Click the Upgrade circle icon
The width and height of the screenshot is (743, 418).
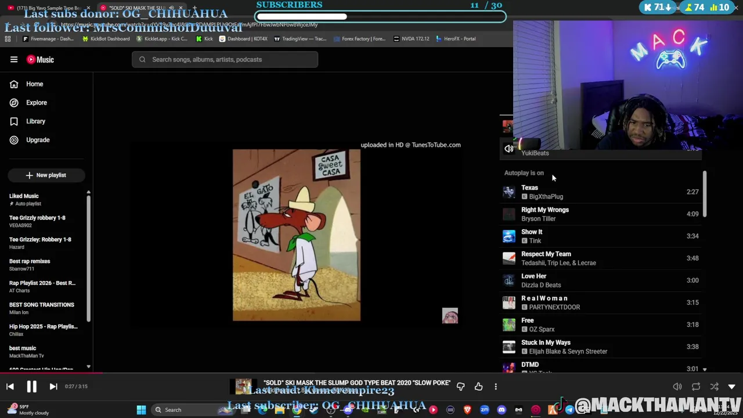coord(14,140)
